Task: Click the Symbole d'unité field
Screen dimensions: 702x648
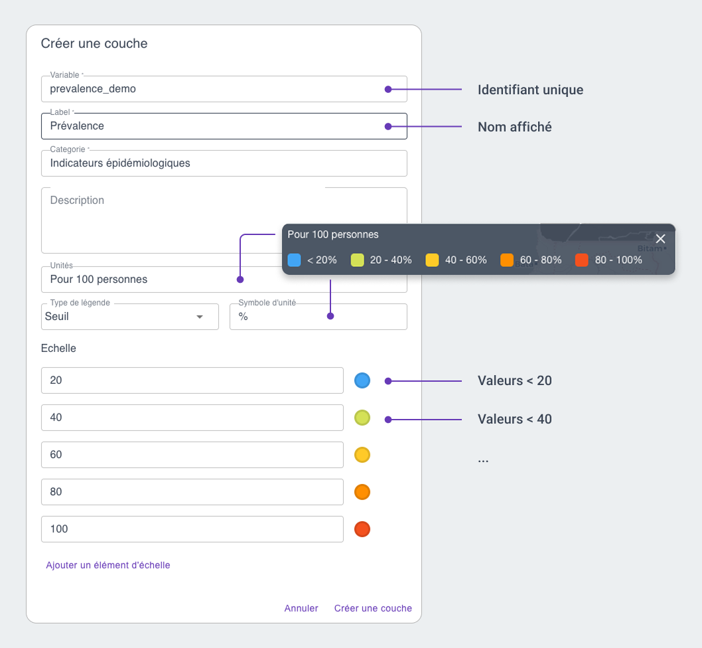Action: [318, 317]
